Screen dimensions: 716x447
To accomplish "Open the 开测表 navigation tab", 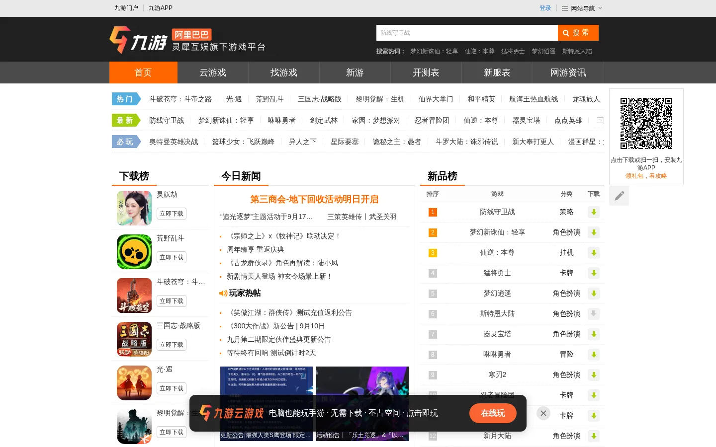I will pyautogui.click(x=426, y=73).
